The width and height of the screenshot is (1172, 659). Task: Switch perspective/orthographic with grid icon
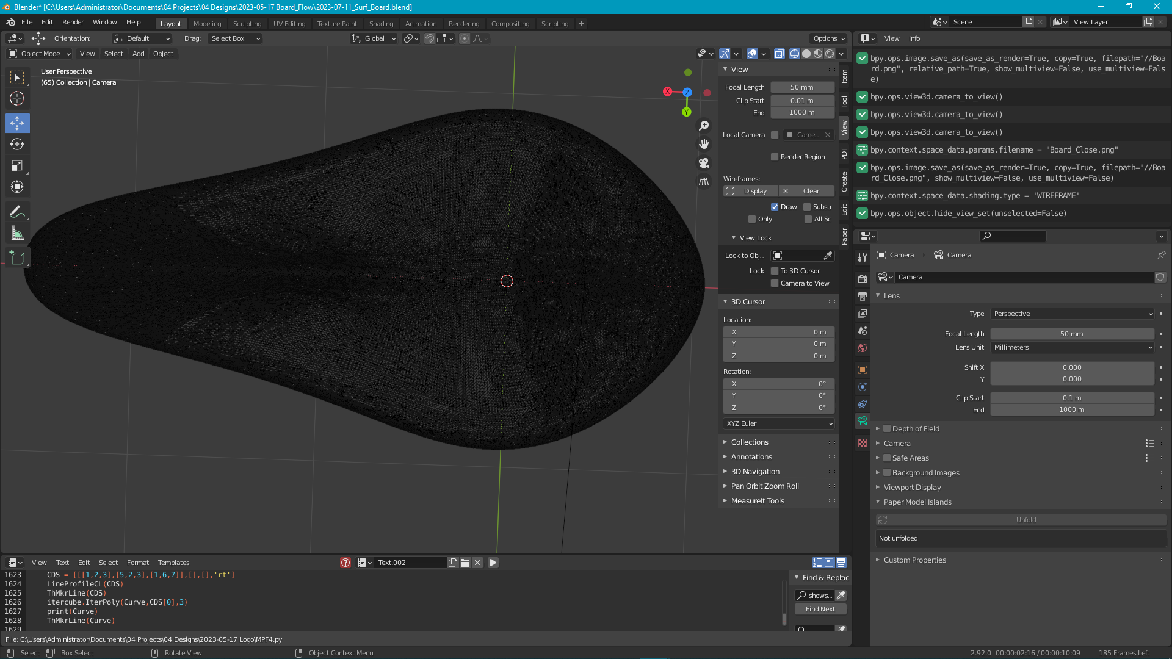tap(704, 182)
